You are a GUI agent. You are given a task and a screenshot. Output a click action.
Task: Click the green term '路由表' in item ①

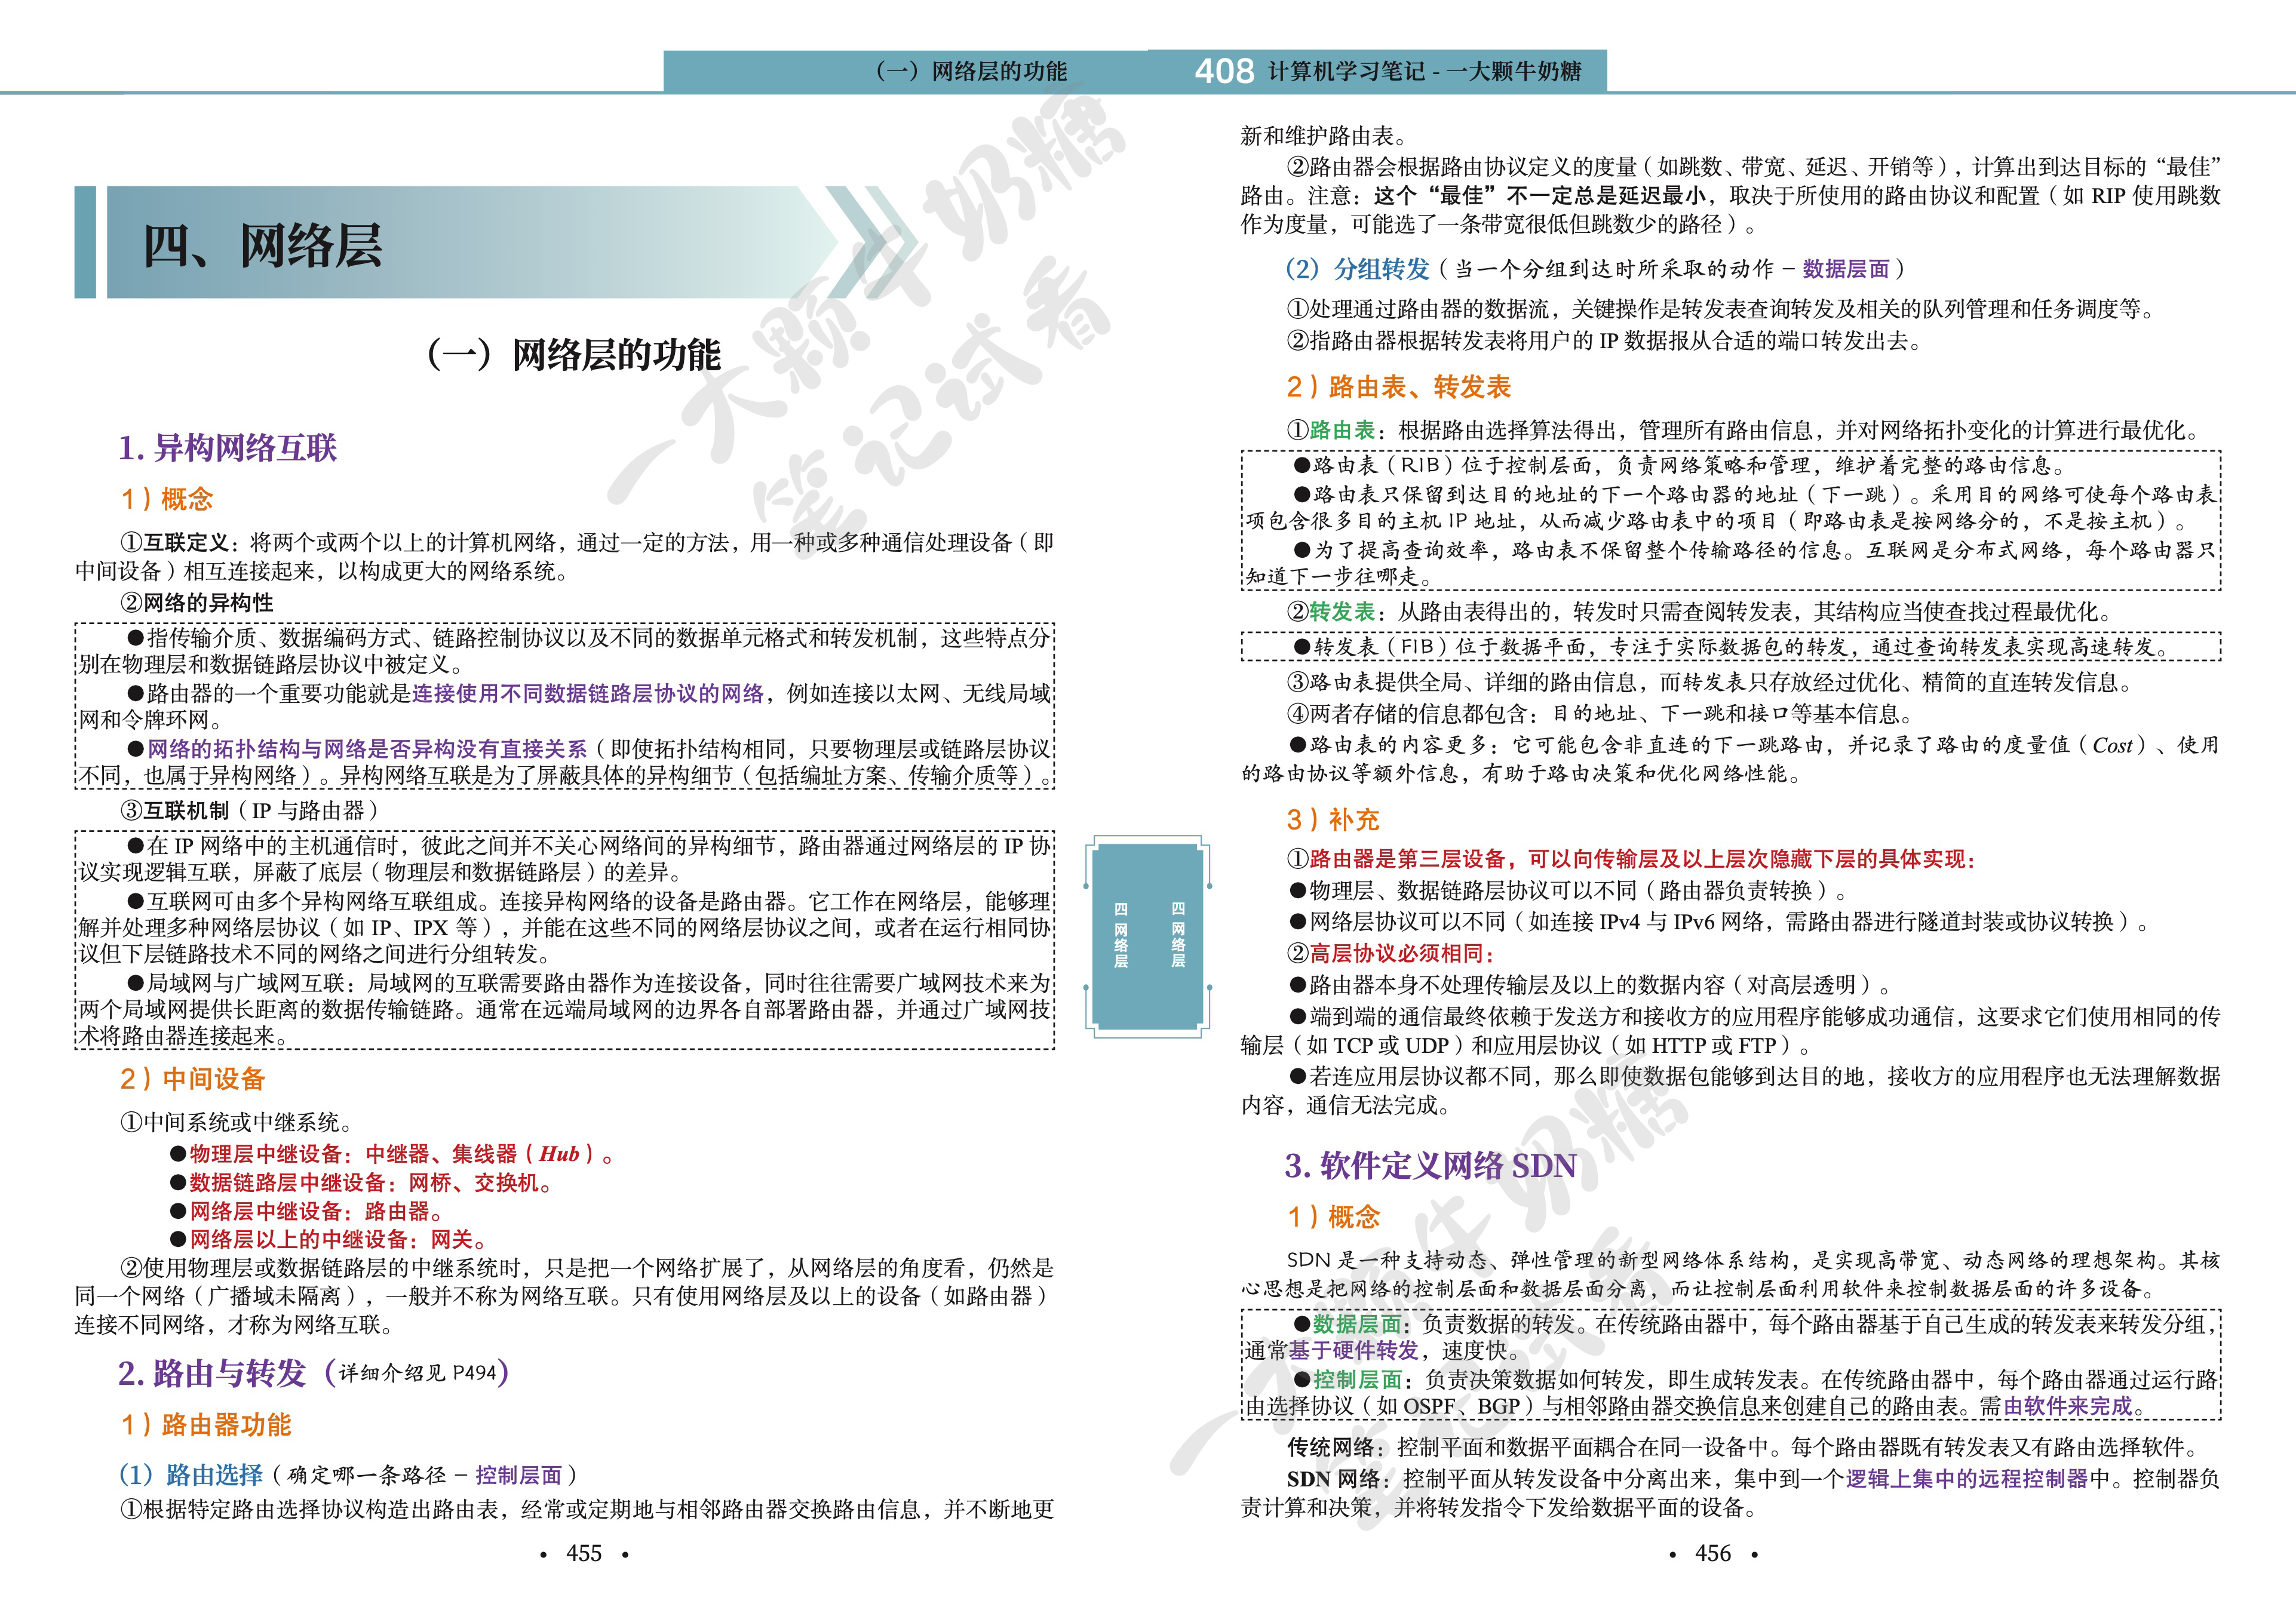click(1342, 430)
